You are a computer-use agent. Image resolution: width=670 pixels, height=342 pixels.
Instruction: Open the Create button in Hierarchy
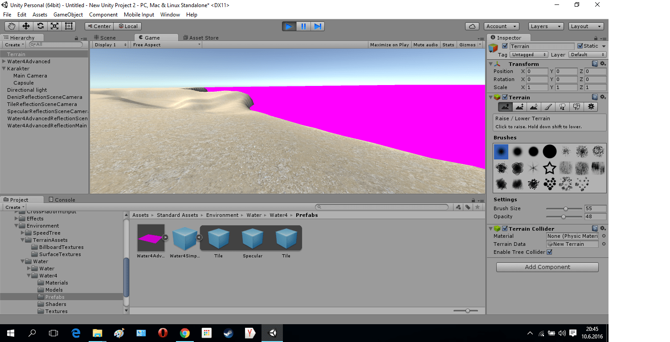(14, 45)
